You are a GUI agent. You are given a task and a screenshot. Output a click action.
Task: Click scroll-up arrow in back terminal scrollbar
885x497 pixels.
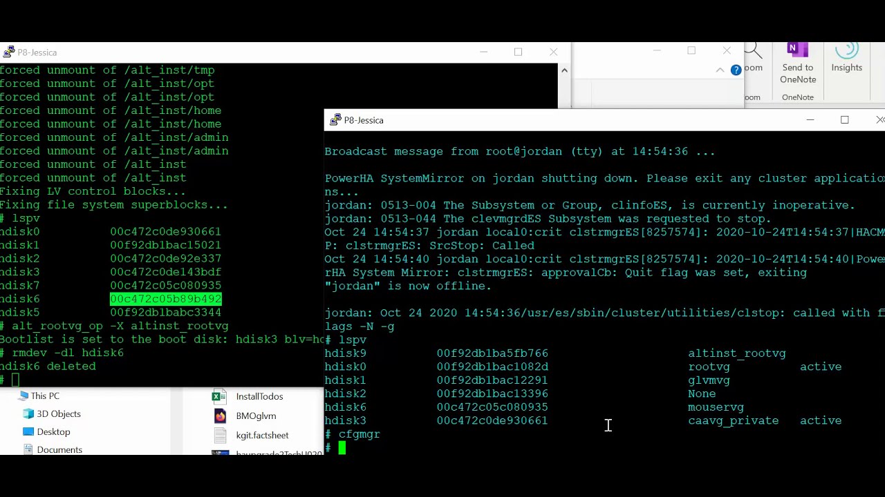tap(564, 70)
